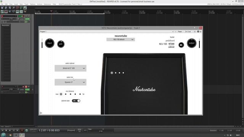The width and height of the screenshot is (244, 137).
Task: Select fourth mic position dot on cabinet
Action: (123, 73)
